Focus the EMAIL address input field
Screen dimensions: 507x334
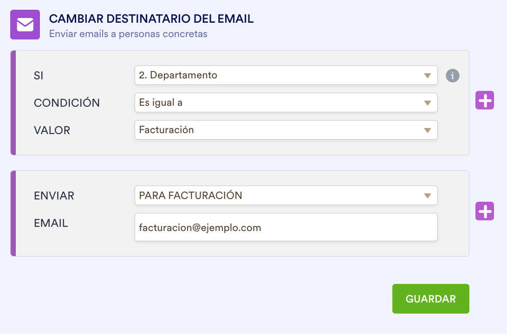click(286, 227)
